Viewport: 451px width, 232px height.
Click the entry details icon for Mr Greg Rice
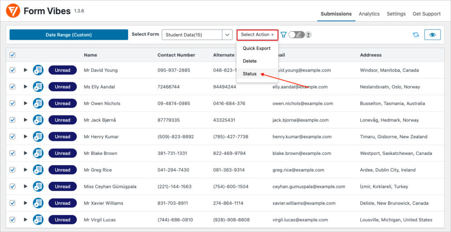click(38, 170)
